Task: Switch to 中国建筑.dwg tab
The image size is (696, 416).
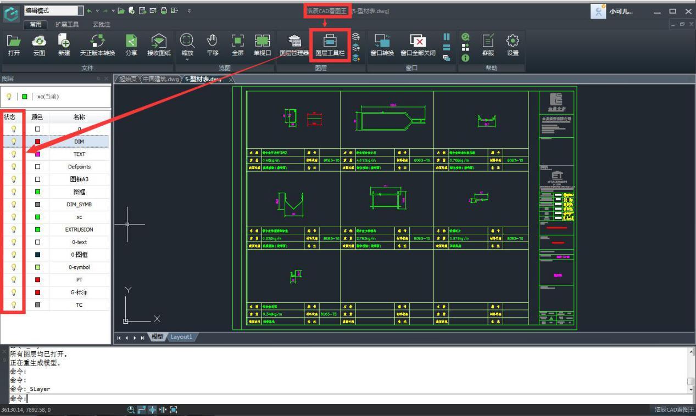Action: point(160,79)
